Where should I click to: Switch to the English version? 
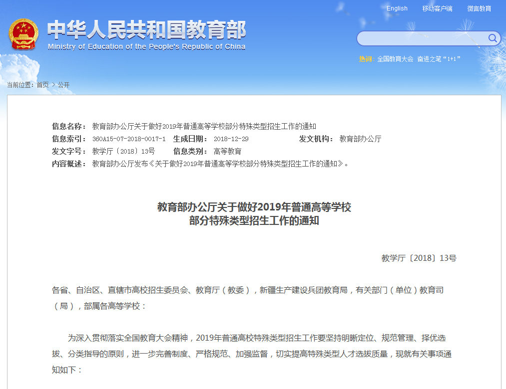click(x=397, y=8)
